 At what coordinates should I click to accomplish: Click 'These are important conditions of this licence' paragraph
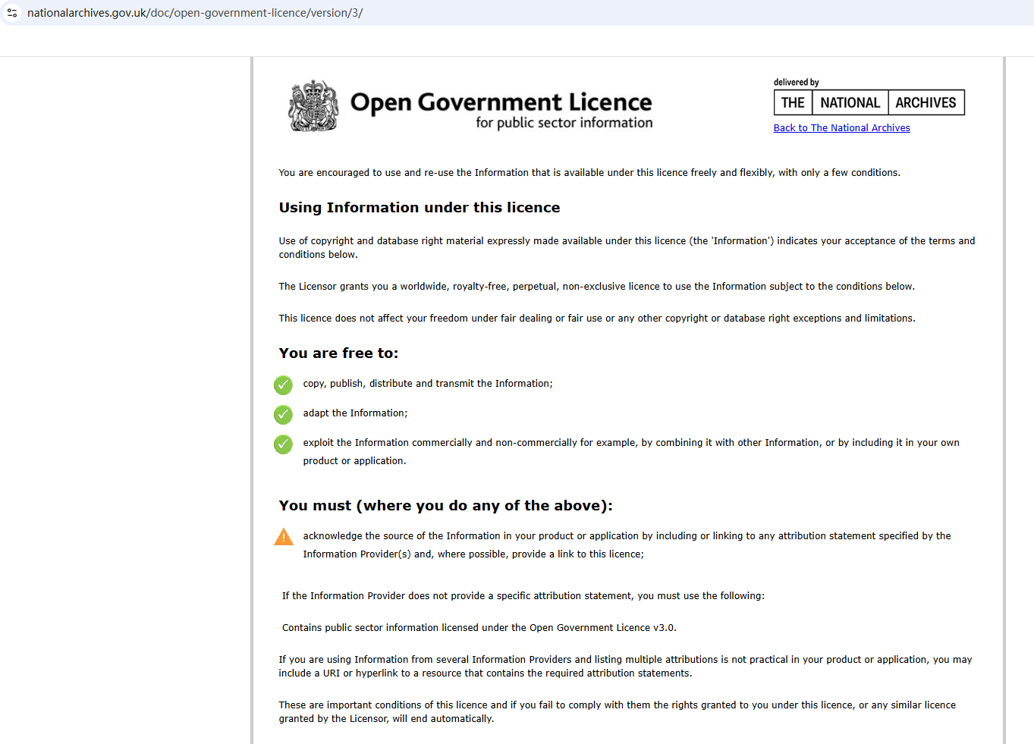pyautogui.click(x=617, y=712)
